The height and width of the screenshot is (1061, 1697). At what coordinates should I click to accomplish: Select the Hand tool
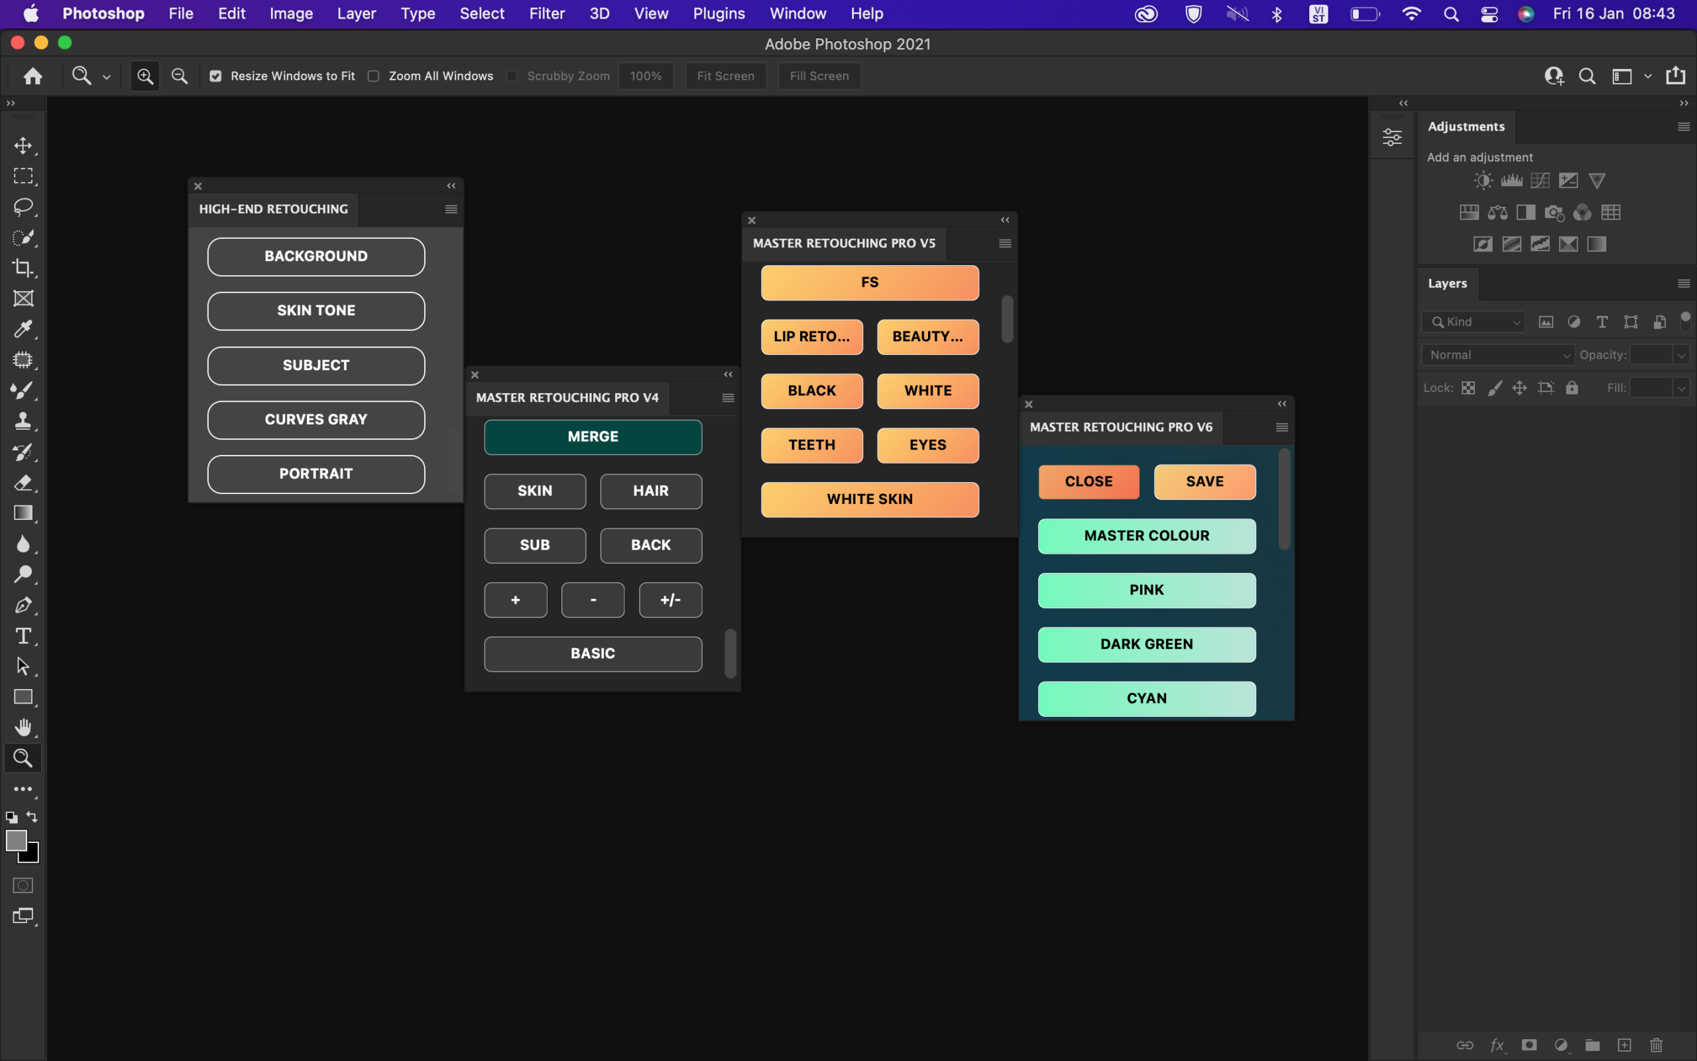tap(23, 727)
